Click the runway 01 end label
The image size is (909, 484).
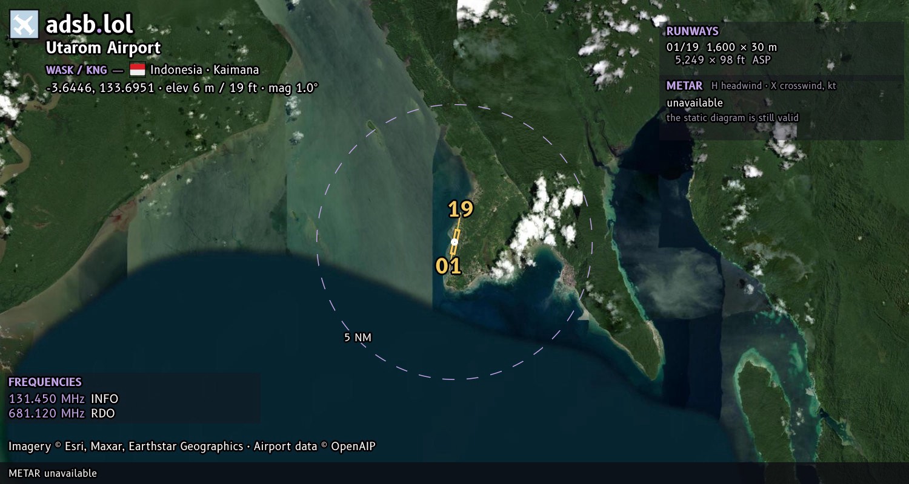[448, 266]
